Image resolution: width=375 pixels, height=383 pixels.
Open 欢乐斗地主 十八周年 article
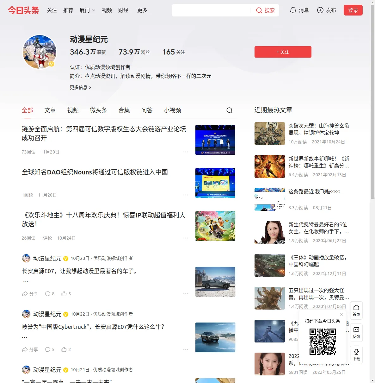pos(104,219)
